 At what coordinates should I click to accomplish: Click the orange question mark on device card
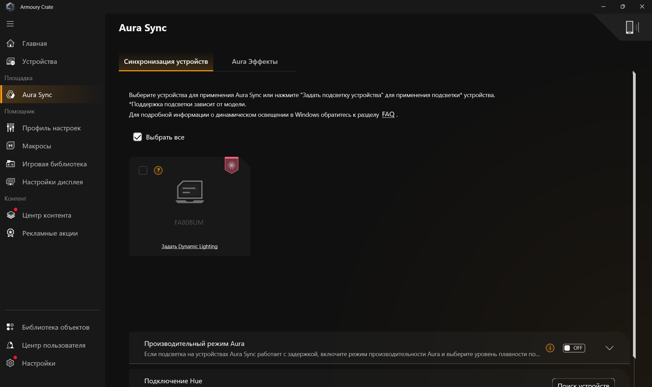point(158,170)
